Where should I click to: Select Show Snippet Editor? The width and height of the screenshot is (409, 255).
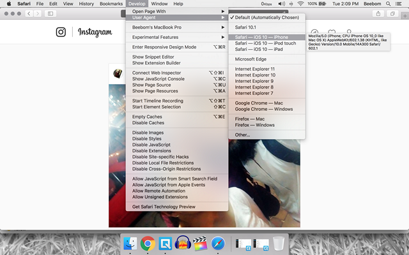pos(177,57)
